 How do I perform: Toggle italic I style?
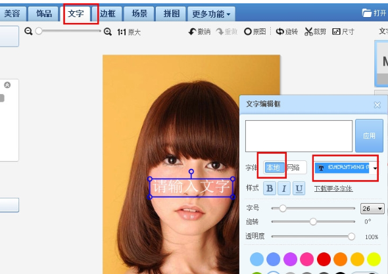[284, 189]
